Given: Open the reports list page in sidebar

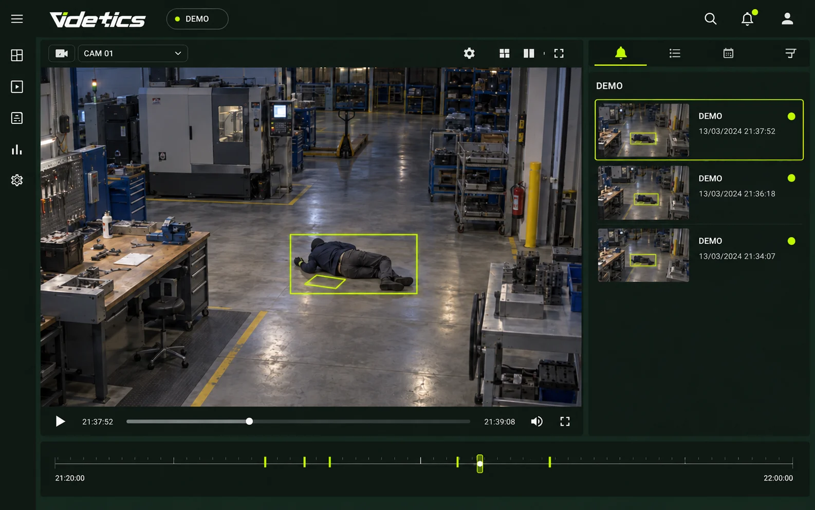Looking at the screenshot, I should [17, 118].
